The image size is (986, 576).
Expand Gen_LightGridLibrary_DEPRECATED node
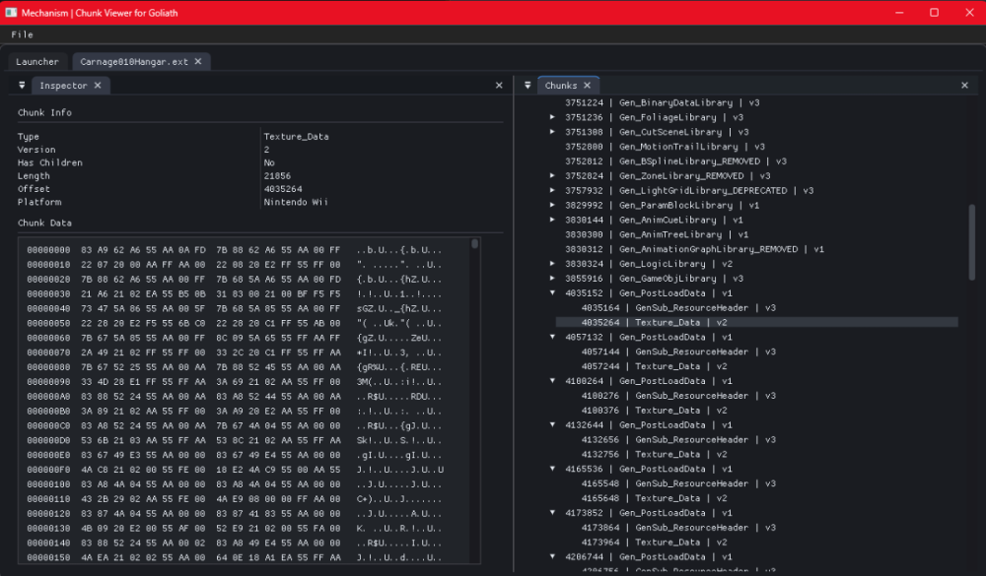(x=553, y=190)
